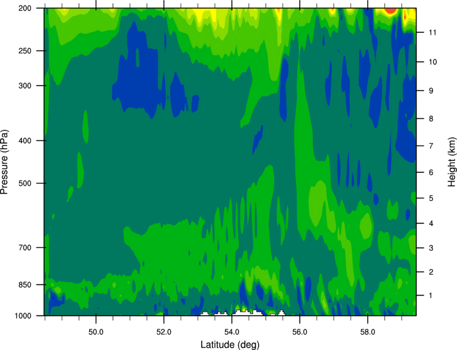Viewport: 457px width, 350px height.
Task: Click the 200 pressure tick label
Action: coord(25,9)
